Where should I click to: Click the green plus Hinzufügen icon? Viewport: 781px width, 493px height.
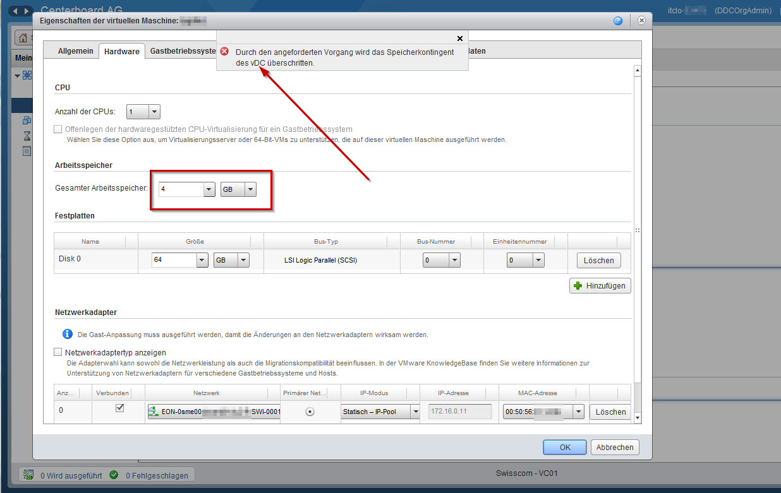[578, 286]
